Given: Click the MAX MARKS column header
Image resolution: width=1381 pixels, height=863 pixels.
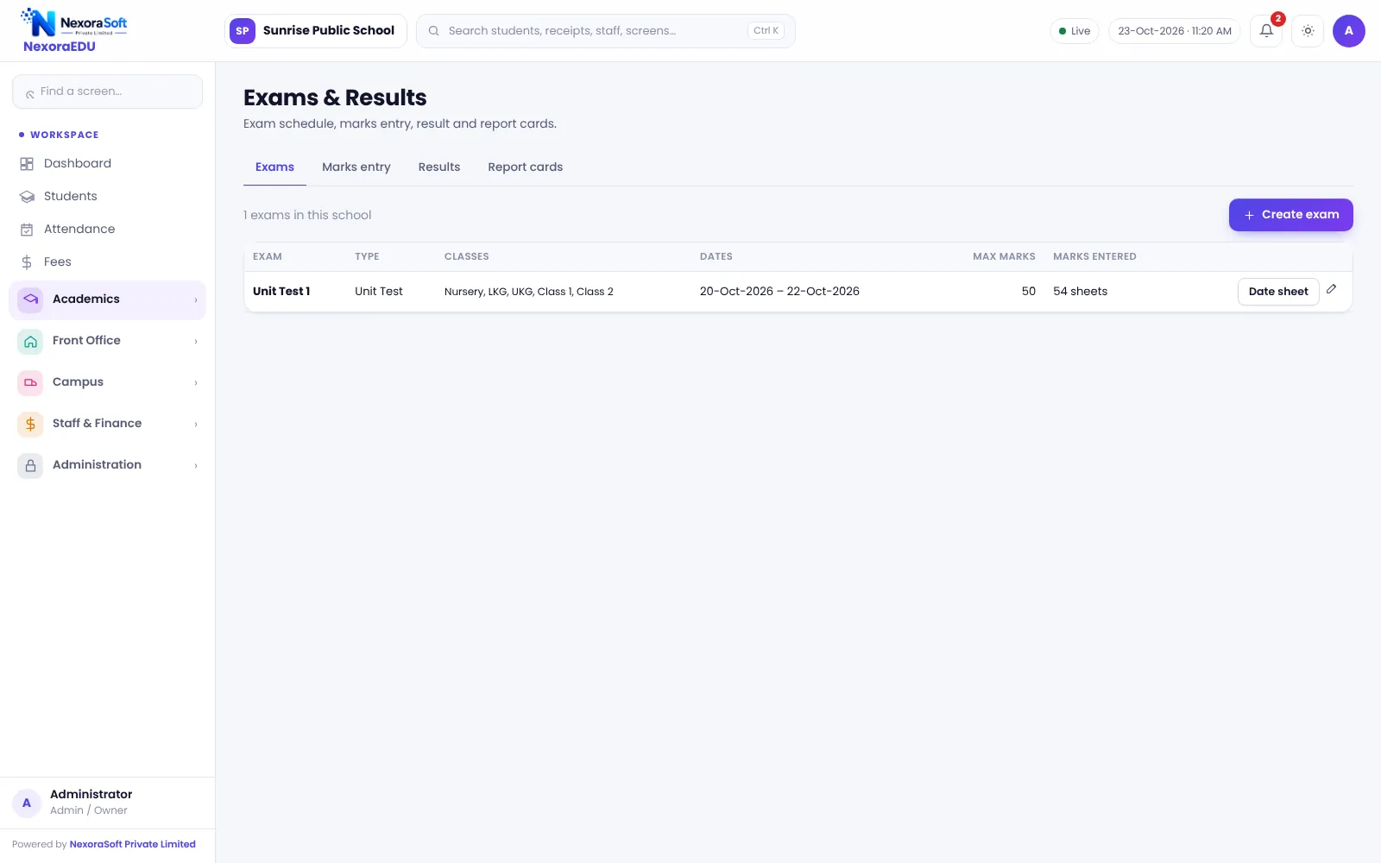Looking at the screenshot, I should (x=1004, y=256).
